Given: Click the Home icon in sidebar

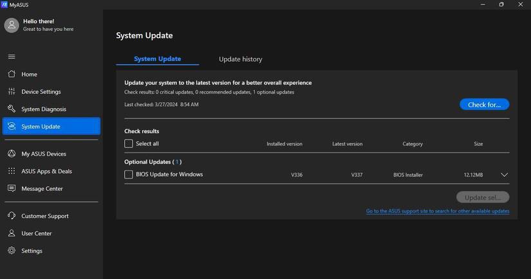Looking at the screenshot, I should [12, 74].
